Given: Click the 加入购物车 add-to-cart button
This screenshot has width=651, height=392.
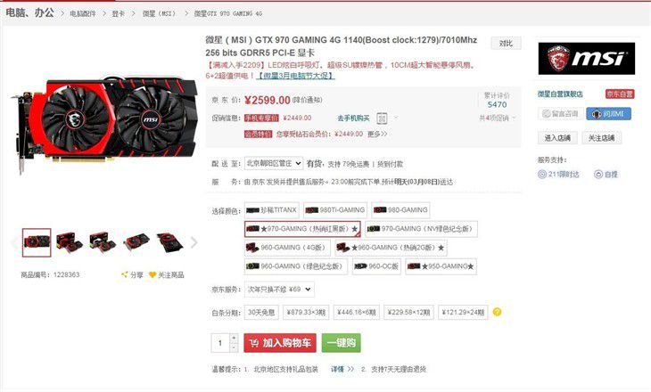Looking at the screenshot, I should [x=280, y=343].
